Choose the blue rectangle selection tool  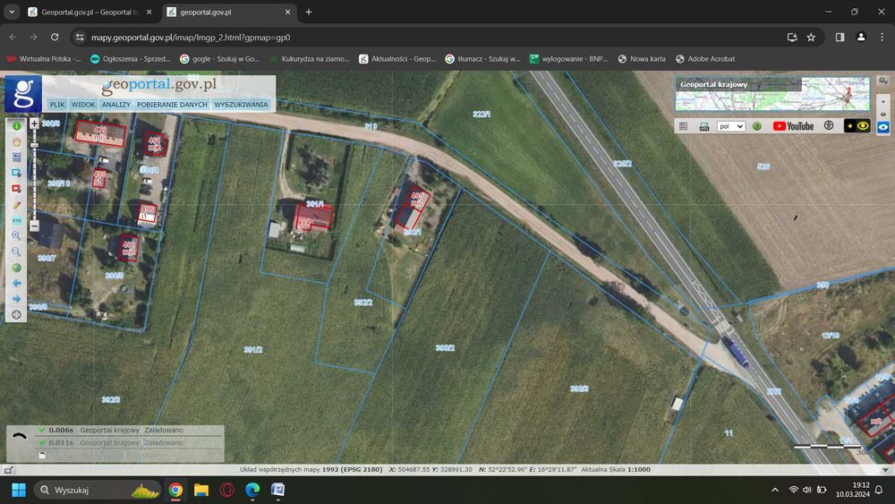point(16,173)
